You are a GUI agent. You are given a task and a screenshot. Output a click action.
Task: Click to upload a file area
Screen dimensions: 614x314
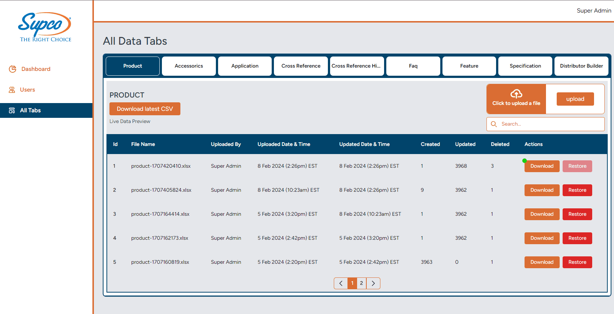coord(516,99)
